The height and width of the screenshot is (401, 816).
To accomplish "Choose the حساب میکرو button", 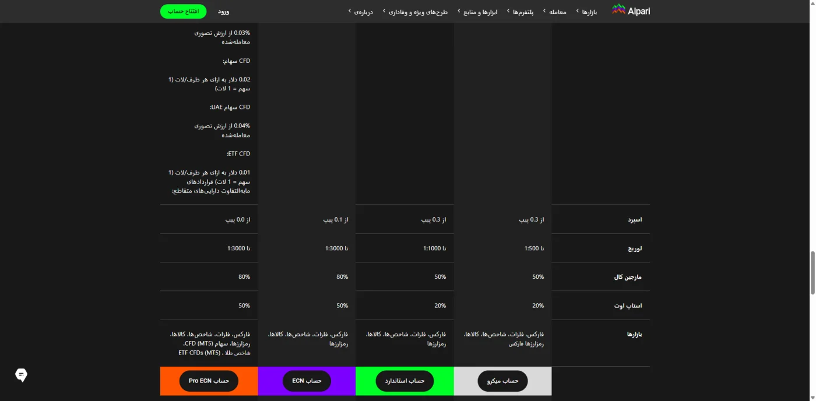I will (x=502, y=381).
